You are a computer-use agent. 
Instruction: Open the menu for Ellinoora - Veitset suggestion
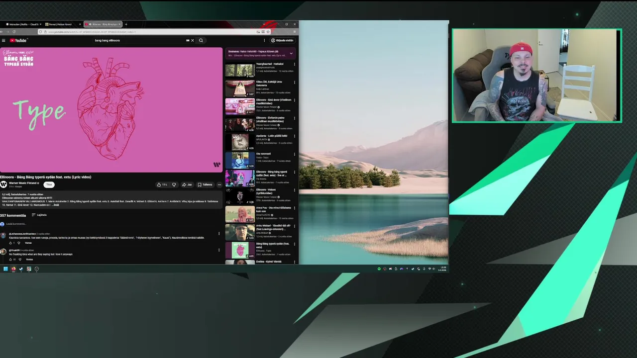coord(295,190)
